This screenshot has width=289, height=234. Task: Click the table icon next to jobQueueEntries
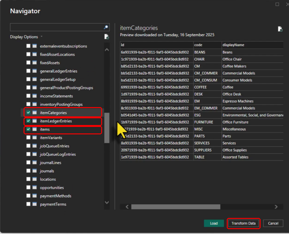34,146
